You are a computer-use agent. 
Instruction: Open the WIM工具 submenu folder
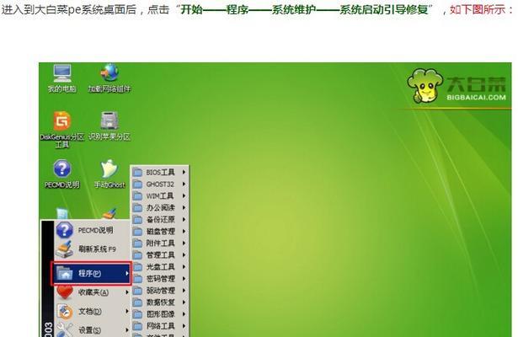(x=160, y=196)
